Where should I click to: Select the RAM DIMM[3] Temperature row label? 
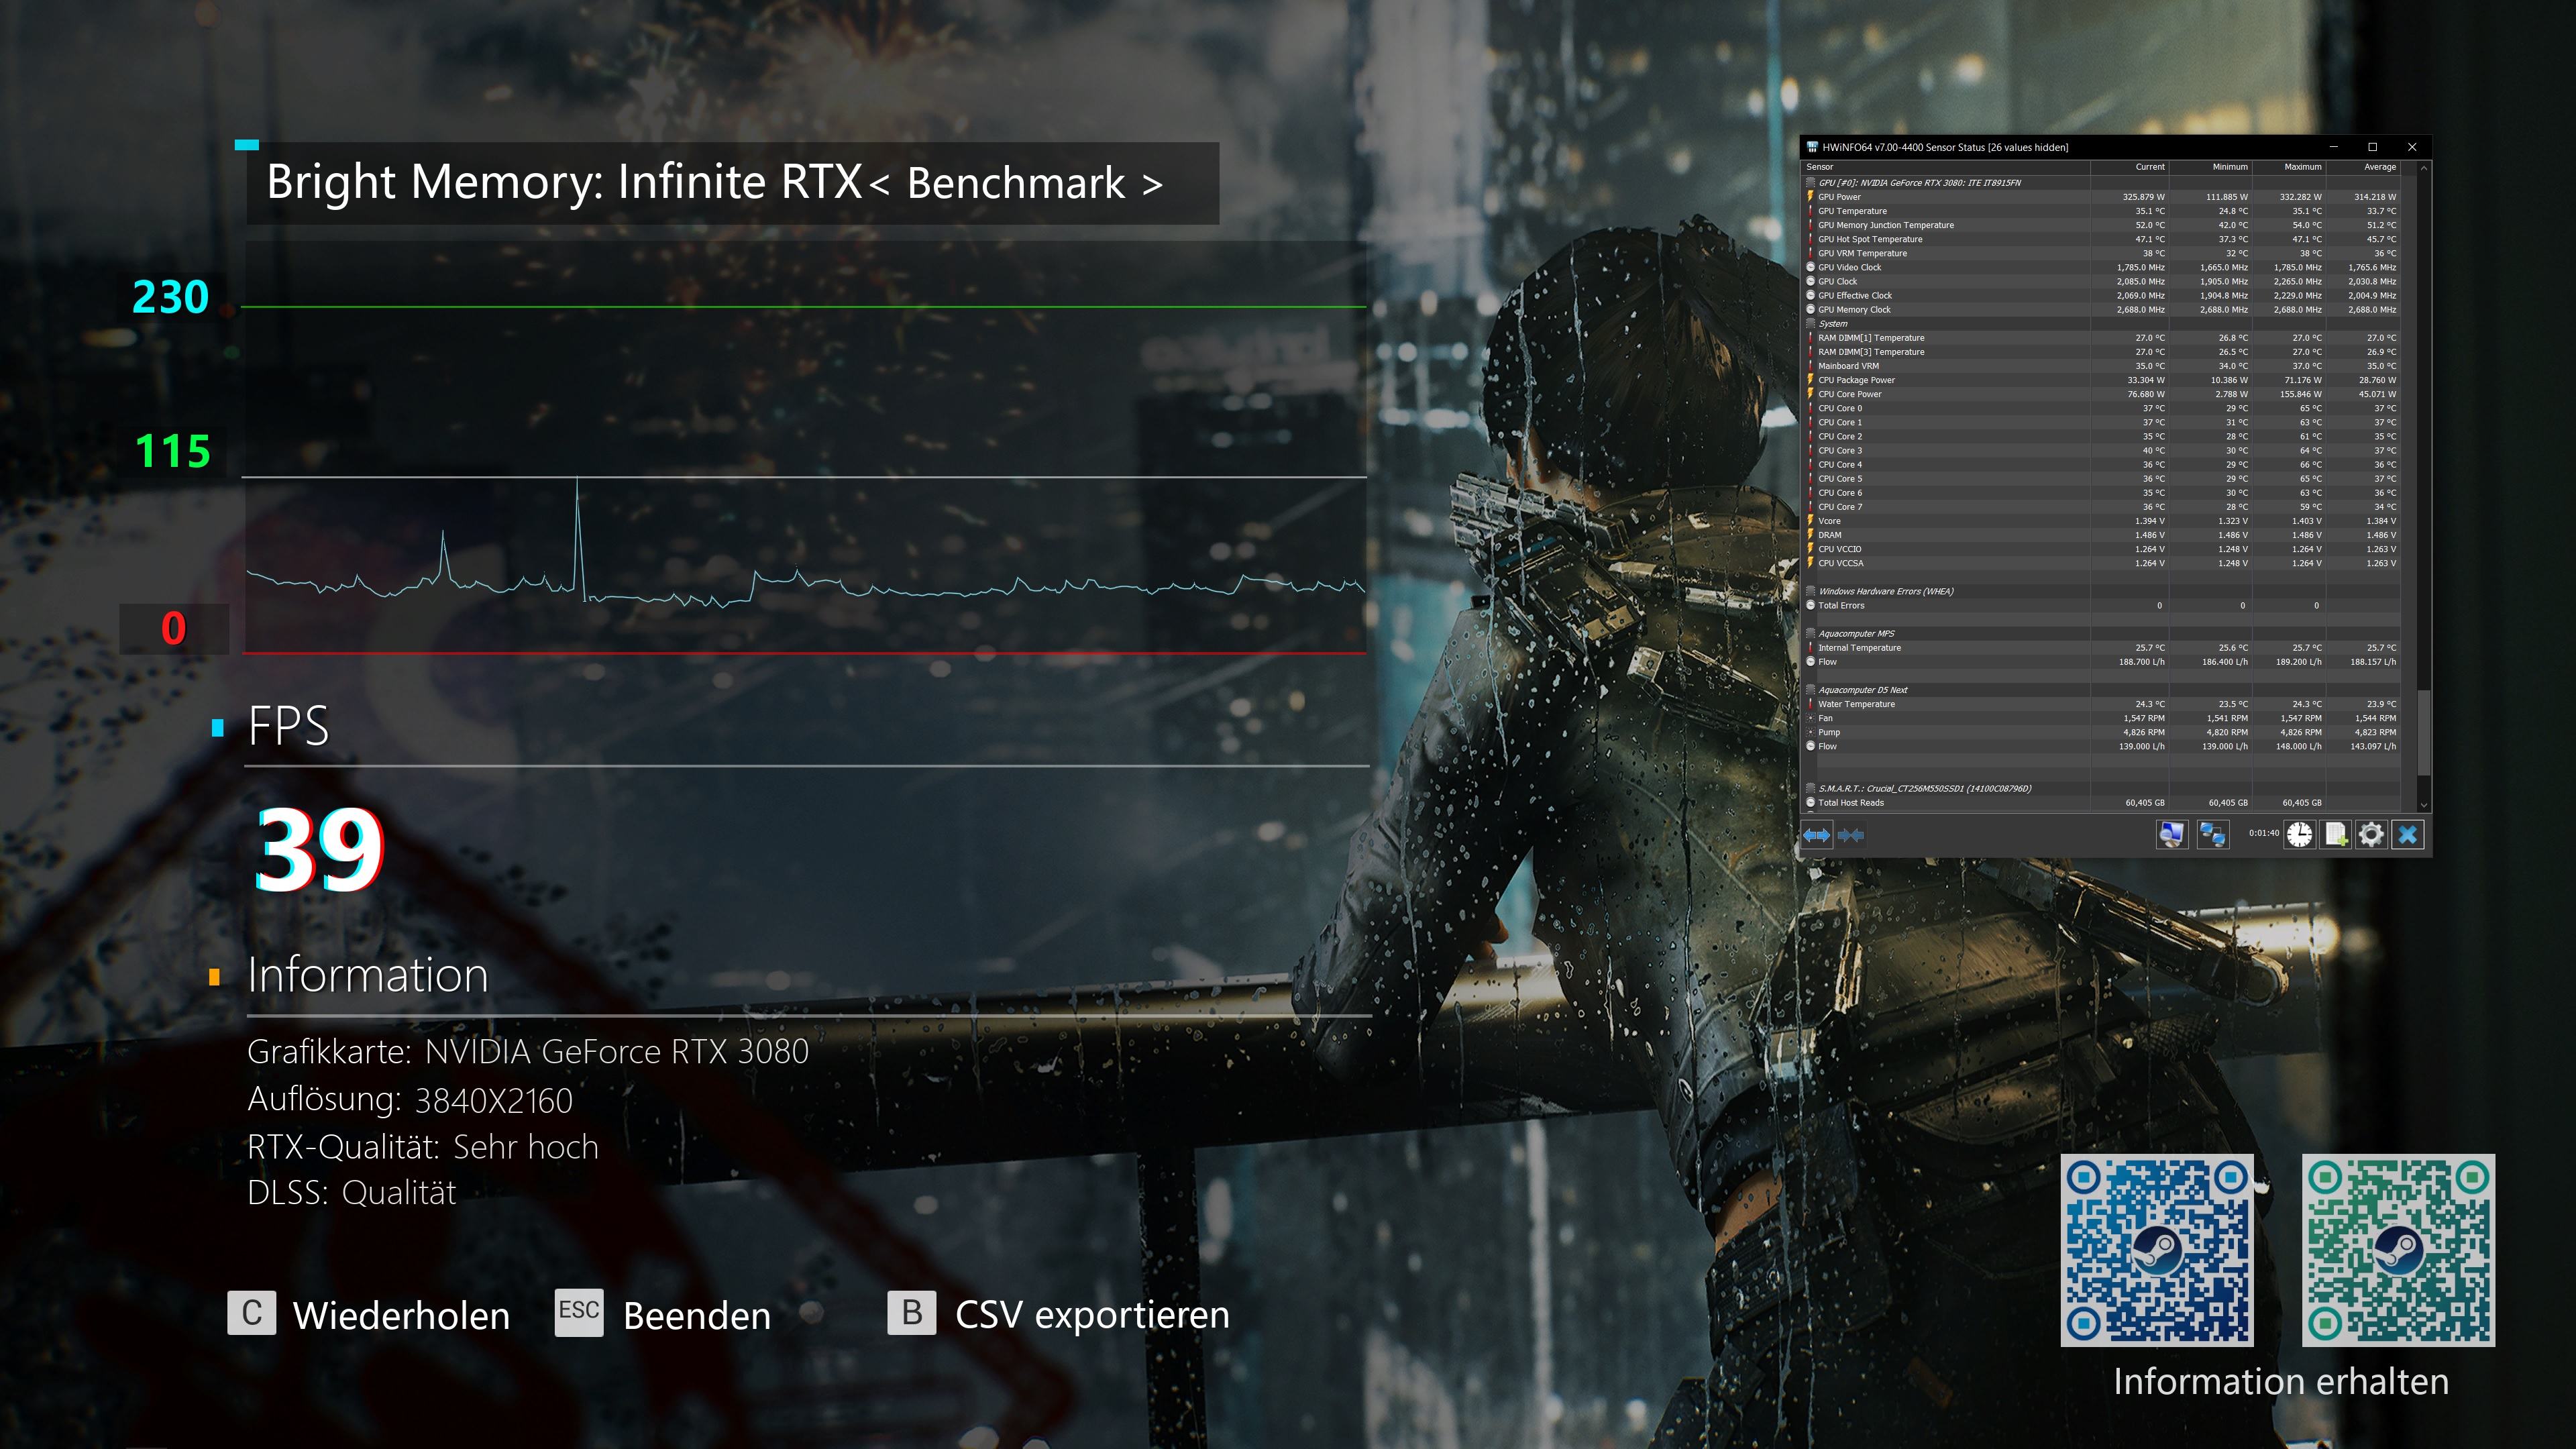[x=1871, y=352]
